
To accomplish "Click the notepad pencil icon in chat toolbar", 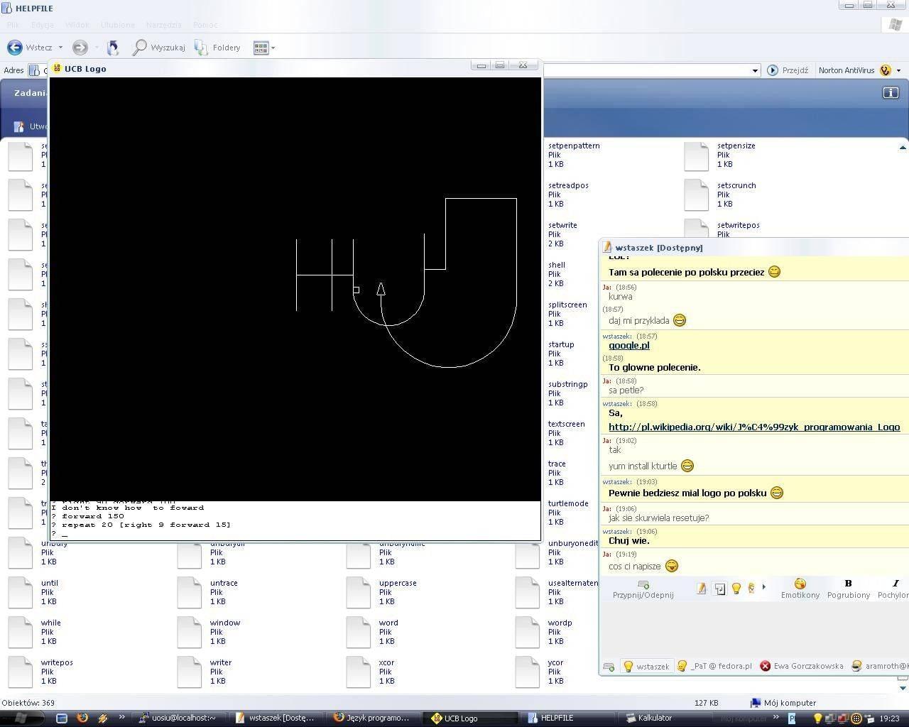I will (702, 589).
